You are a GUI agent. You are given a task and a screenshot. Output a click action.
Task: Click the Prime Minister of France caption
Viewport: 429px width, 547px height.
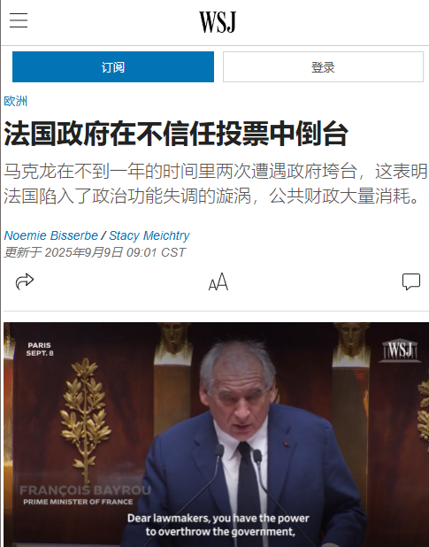pyautogui.click(x=78, y=502)
